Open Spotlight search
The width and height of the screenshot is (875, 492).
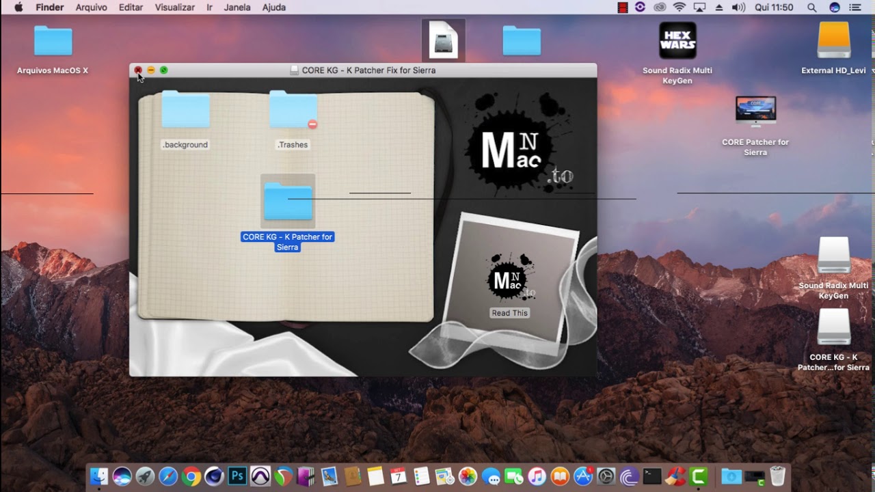812,8
